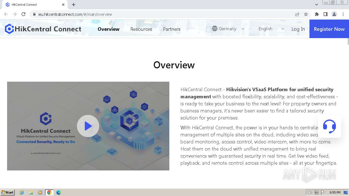349x196 pixels.
Task: Open the Chrome profile avatar menu
Action: tap(334, 14)
